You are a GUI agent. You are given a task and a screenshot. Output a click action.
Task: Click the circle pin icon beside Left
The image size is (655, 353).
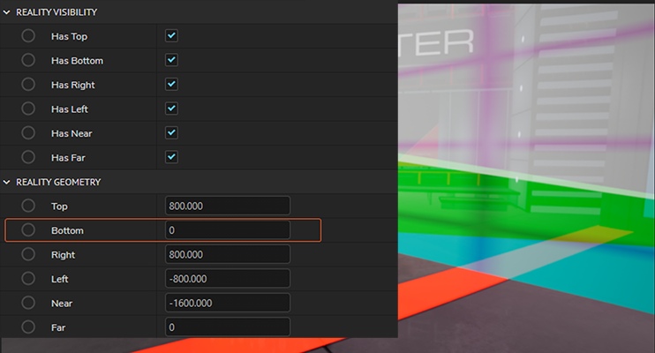pos(28,279)
